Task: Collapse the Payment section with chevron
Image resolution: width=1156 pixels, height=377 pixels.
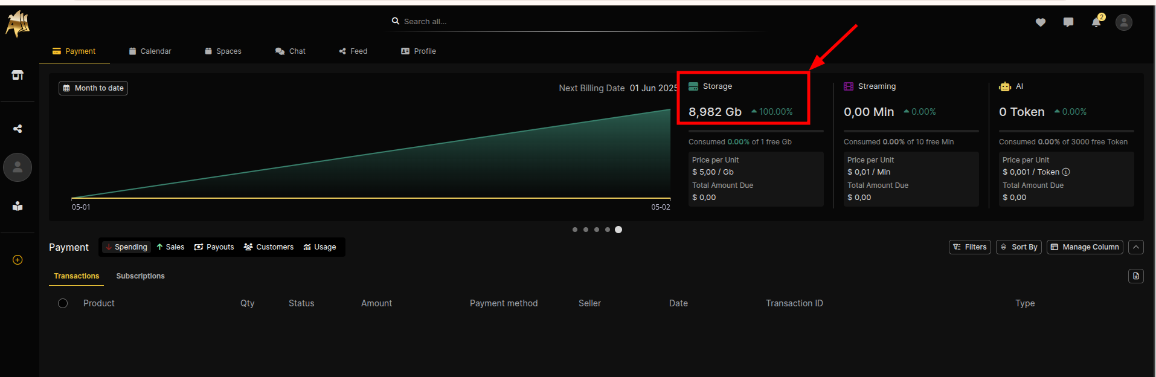Action: pos(1136,247)
